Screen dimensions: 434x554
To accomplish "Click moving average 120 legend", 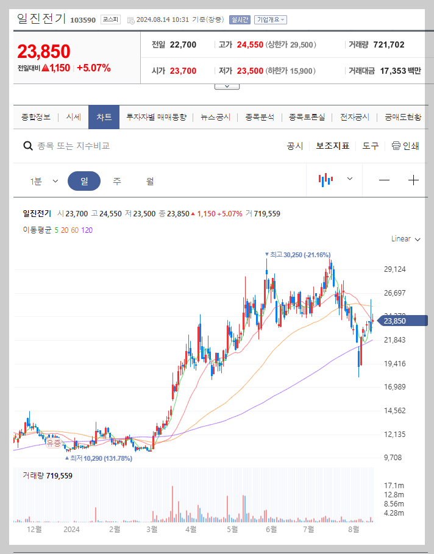I will (87, 230).
